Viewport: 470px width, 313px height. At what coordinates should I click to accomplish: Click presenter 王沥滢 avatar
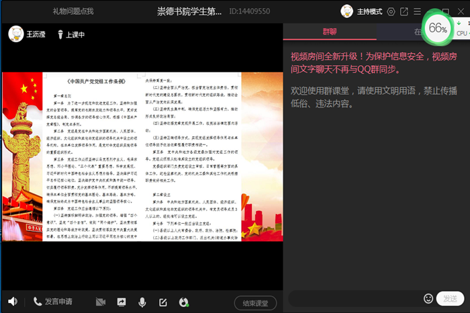point(15,34)
